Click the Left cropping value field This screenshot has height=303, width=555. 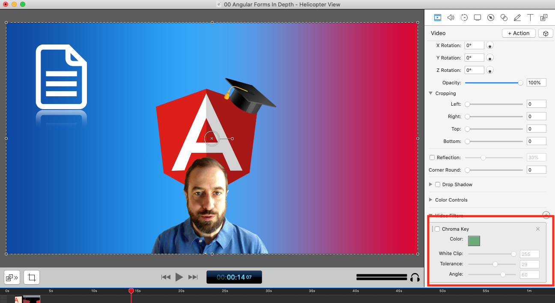point(537,104)
